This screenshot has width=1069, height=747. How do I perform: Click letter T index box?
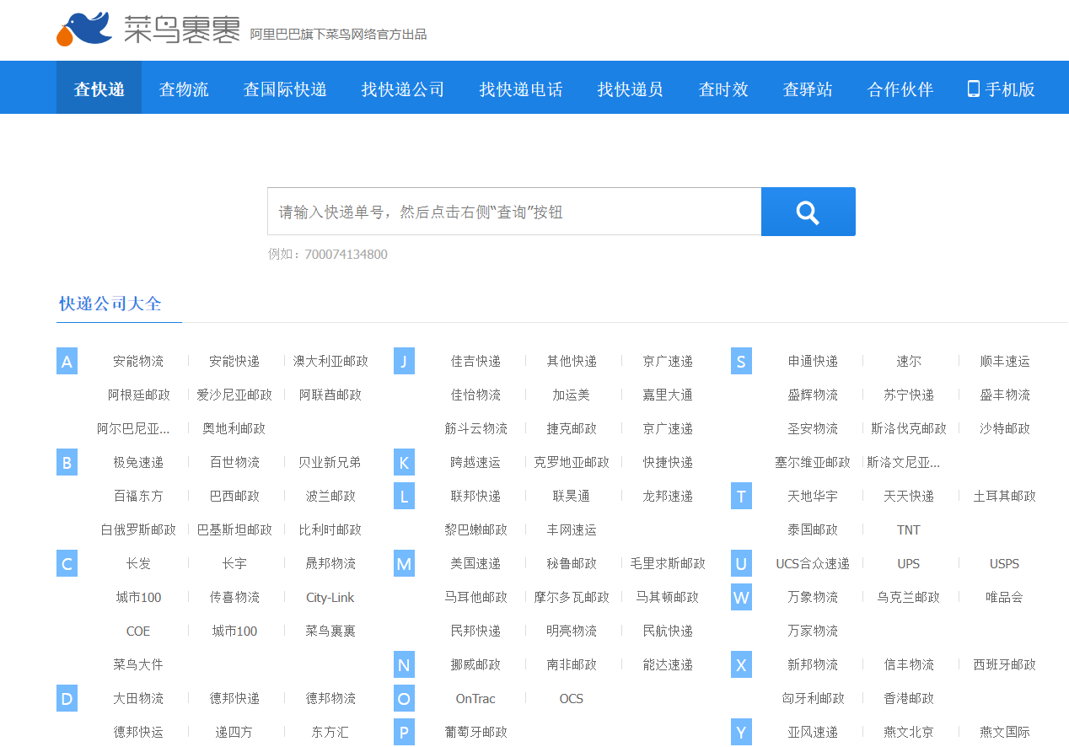(741, 496)
